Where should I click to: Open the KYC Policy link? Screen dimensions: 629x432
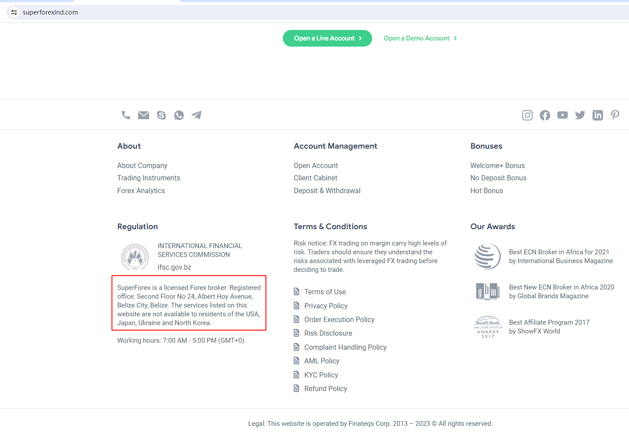pos(321,375)
